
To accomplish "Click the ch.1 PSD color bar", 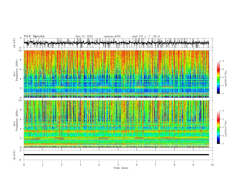I will pos(218,77).
